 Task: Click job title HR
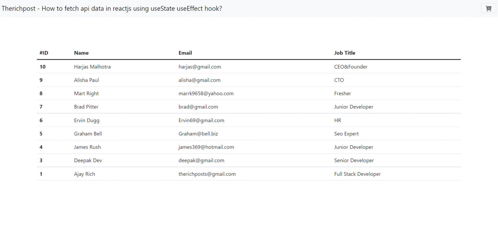(338, 120)
